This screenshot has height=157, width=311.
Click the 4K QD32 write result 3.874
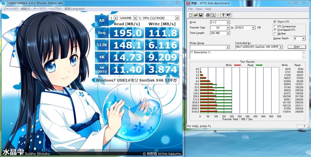(162, 69)
